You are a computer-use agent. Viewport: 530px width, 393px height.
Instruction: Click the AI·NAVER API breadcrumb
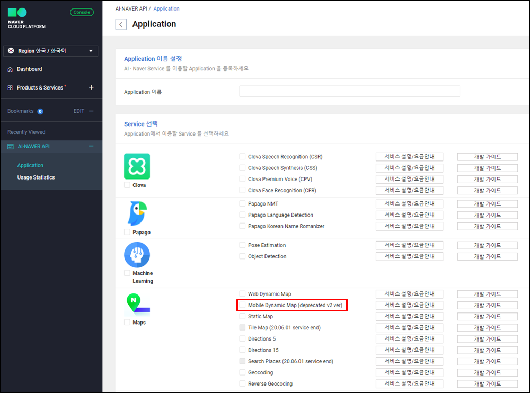(x=131, y=9)
